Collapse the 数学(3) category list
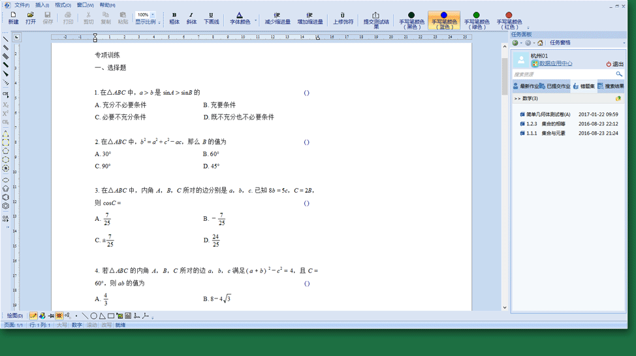The image size is (636, 356). pyautogui.click(x=517, y=99)
